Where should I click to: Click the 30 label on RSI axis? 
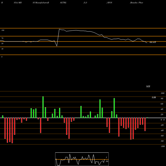(x=2, y=49)
